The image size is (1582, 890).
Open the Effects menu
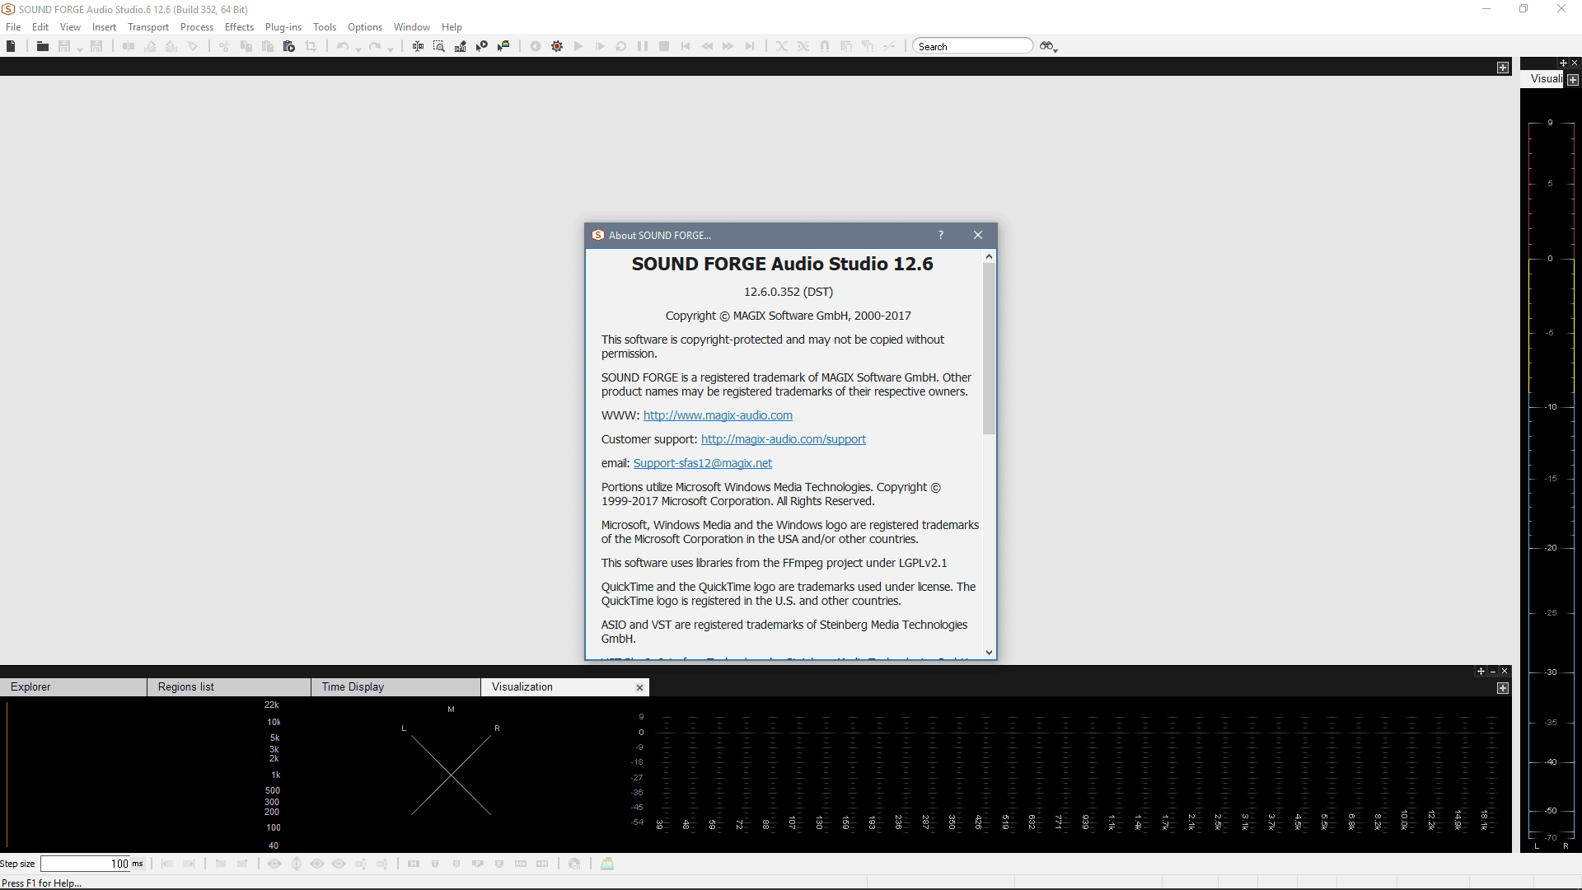239,27
